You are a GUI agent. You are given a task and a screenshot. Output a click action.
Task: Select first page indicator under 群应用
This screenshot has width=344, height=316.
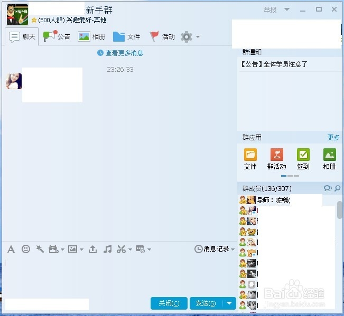point(283,176)
